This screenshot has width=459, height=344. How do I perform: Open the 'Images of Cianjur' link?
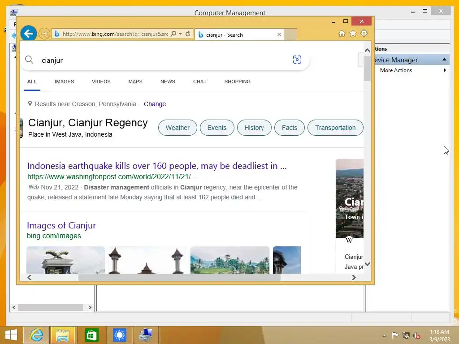pyautogui.click(x=61, y=226)
